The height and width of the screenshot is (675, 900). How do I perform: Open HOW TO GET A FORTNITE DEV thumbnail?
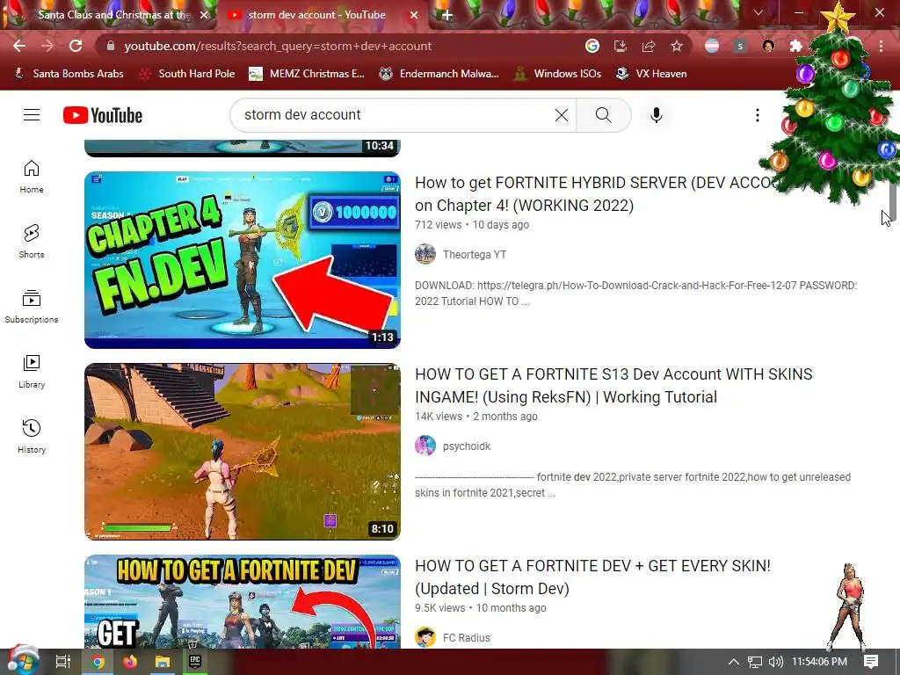click(x=243, y=601)
